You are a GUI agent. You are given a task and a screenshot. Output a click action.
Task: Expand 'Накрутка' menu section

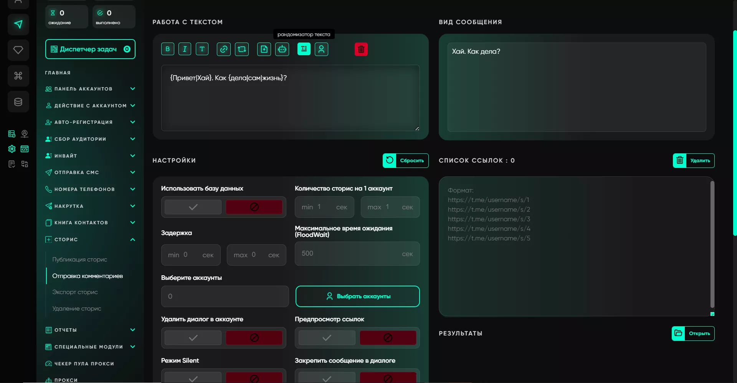90,206
